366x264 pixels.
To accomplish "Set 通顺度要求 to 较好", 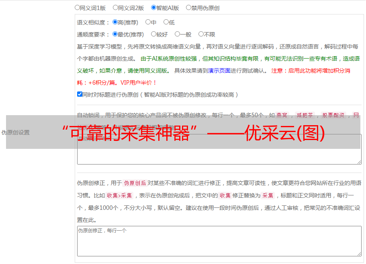I will (x=153, y=34).
